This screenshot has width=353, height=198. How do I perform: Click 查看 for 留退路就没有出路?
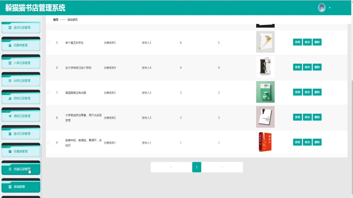tap(298, 92)
